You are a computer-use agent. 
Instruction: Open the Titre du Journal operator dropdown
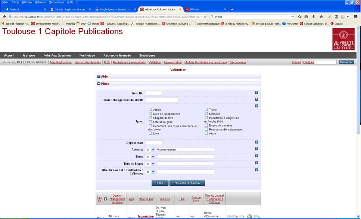pos(150,172)
